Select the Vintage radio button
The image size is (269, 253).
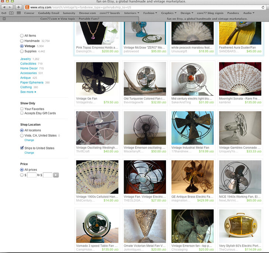click(x=22, y=46)
